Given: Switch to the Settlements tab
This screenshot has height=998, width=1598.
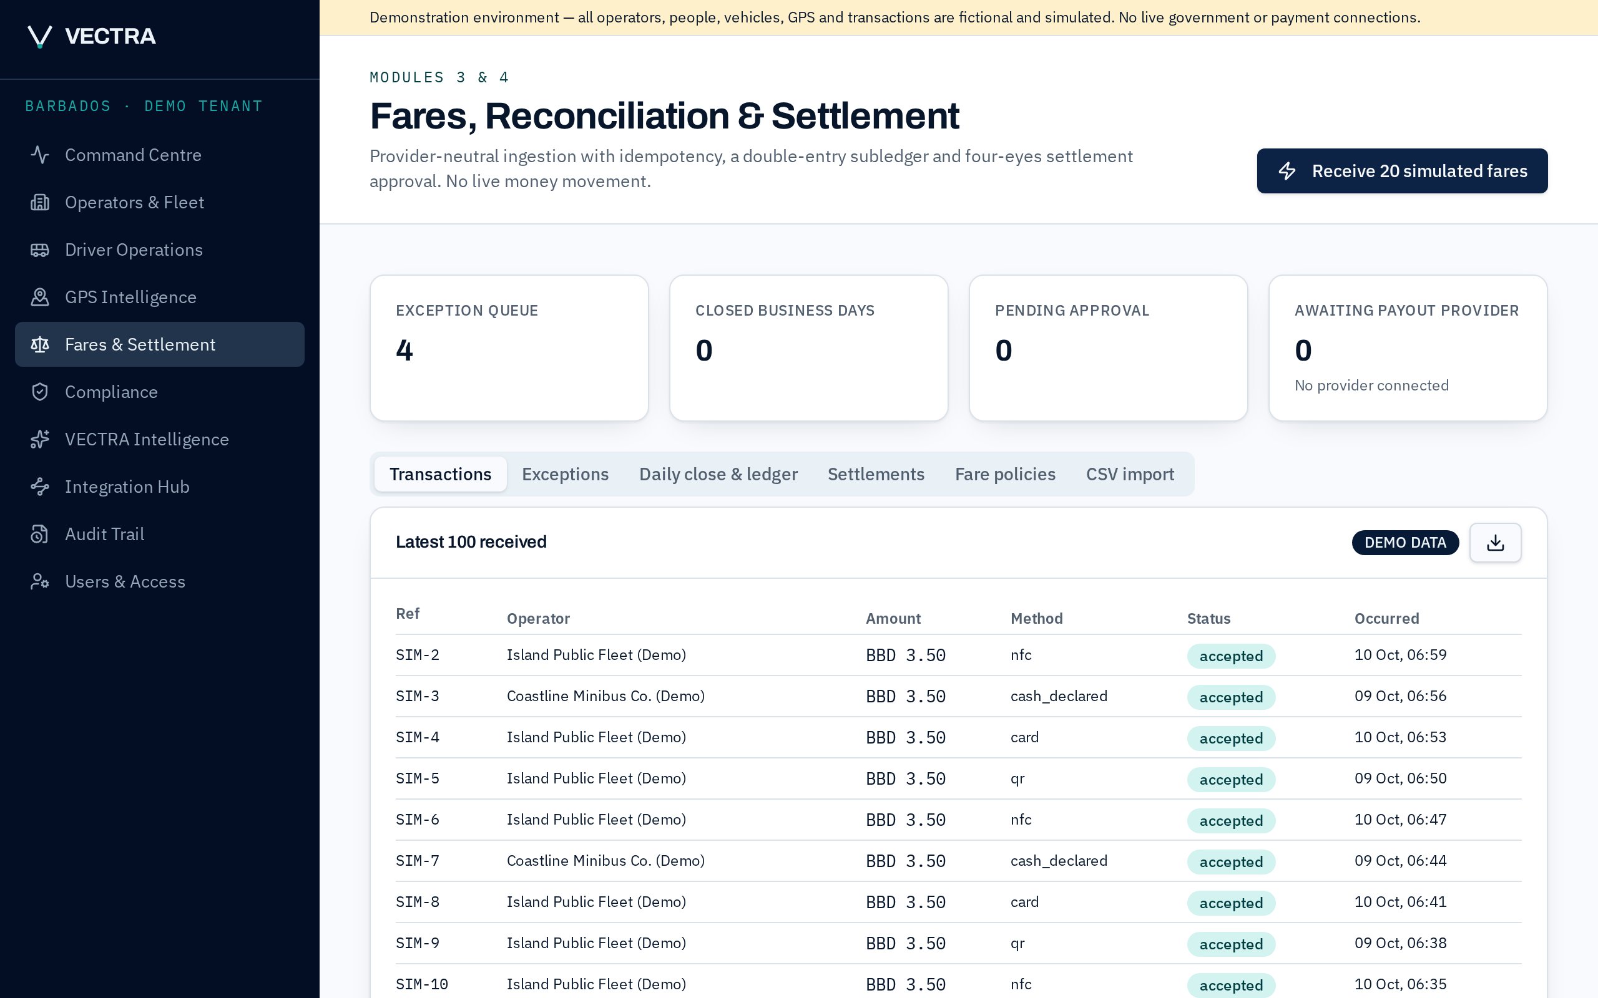Looking at the screenshot, I should (x=876, y=474).
